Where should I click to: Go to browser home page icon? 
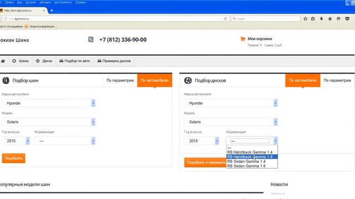tap(330, 19)
